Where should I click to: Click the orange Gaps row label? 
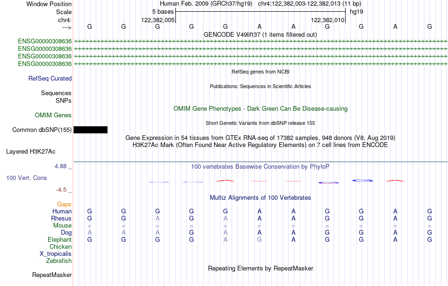[x=64, y=204]
